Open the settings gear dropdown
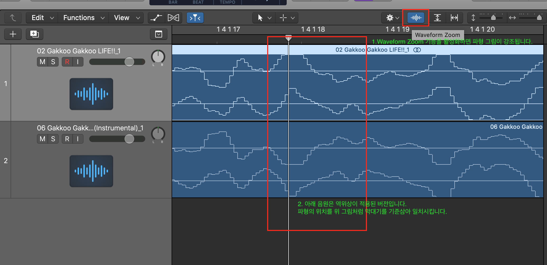 393,18
